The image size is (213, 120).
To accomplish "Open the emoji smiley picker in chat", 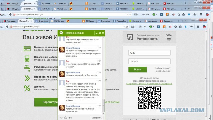I will [66, 118].
